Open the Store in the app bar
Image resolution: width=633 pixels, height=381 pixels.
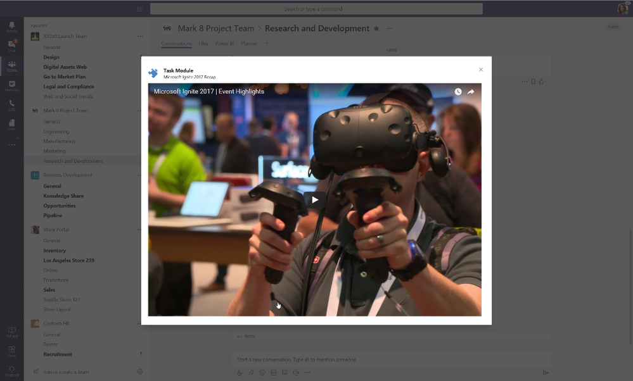(x=11, y=351)
